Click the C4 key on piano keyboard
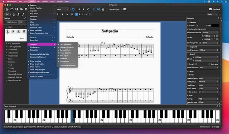 [x=102, y=120]
